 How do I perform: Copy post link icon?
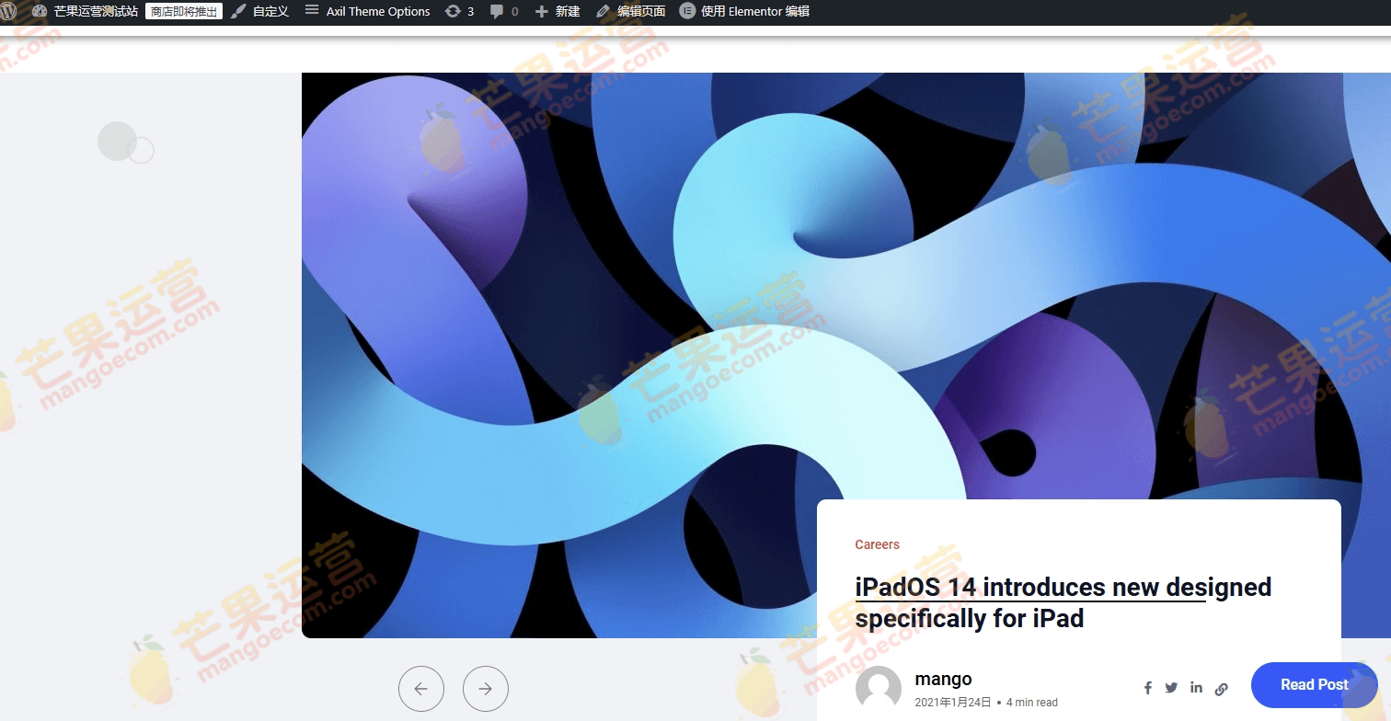(x=1222, y=689)
